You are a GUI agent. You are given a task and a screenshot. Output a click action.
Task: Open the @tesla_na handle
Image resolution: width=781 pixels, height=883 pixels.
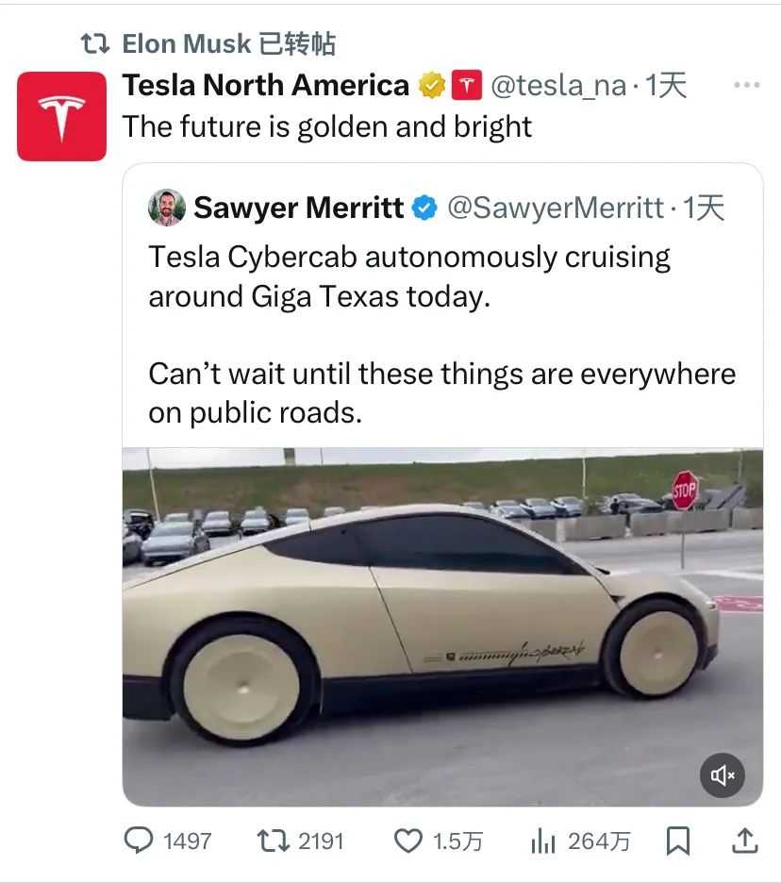click(x=558, y=86)
